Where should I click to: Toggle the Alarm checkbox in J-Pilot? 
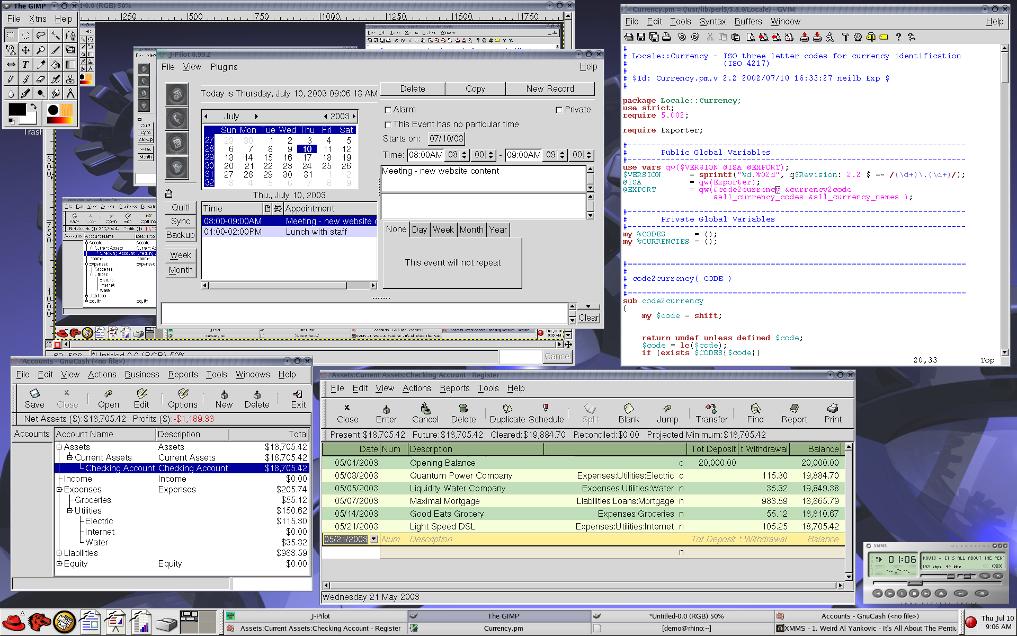388,110
